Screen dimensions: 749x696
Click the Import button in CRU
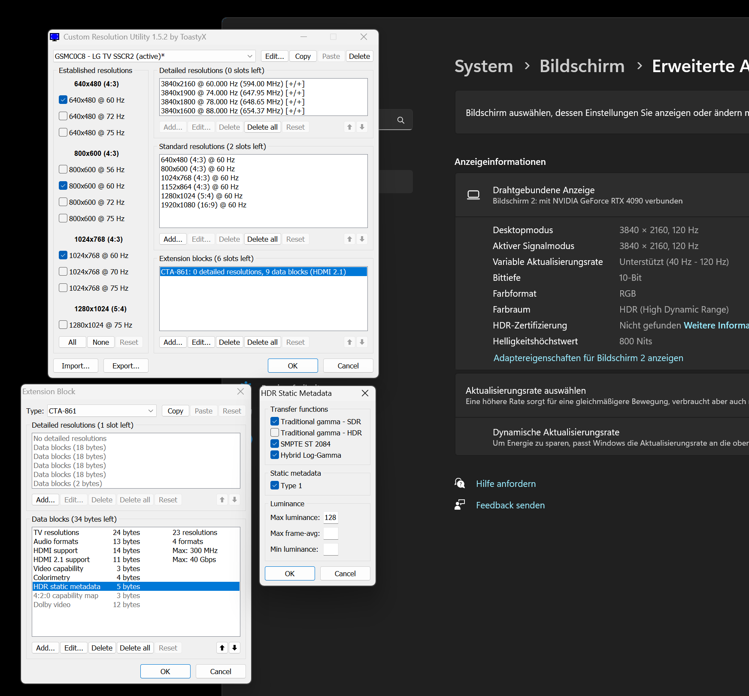tap(76, 365)
